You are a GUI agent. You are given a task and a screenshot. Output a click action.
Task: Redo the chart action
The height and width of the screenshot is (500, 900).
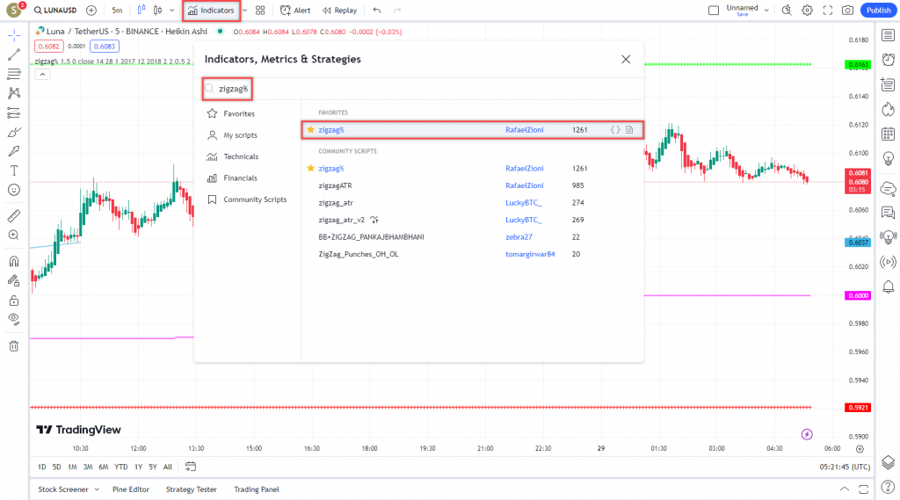pos(397,11)
